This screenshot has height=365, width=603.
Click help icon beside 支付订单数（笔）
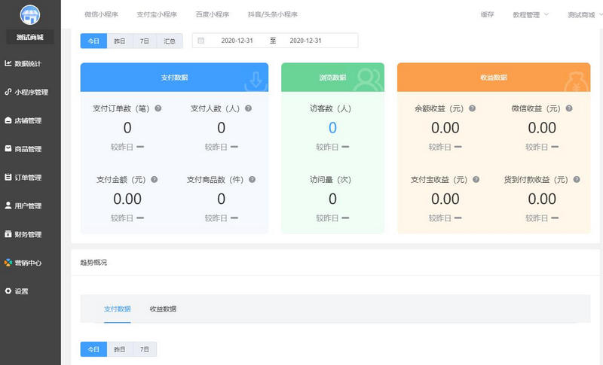click(x=158, y=108)
